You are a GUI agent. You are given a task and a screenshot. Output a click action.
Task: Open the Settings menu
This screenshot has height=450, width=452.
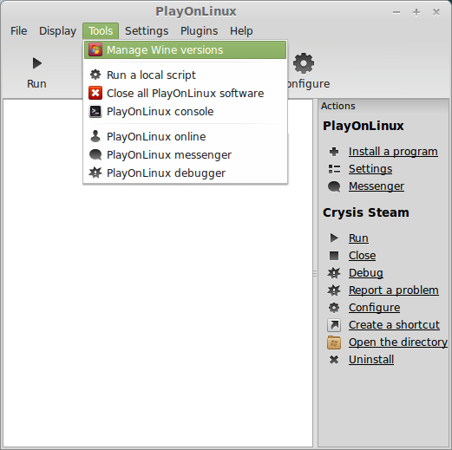tap(147, 31)
